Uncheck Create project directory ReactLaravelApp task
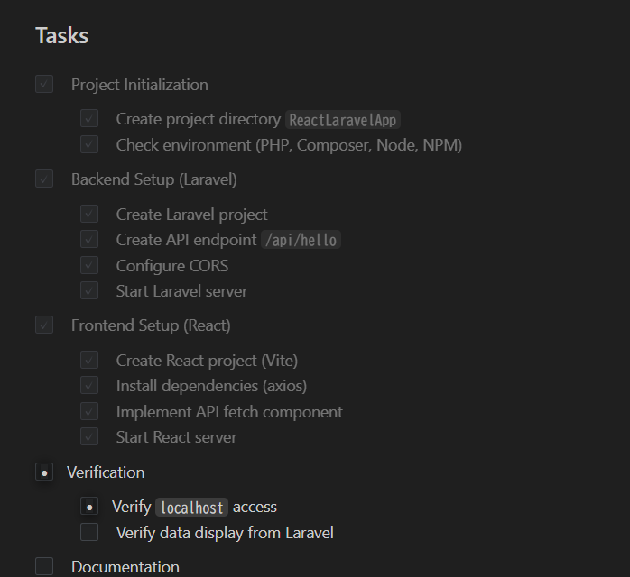630x577 pixels. pyautogui.click(x=89, y=119)
